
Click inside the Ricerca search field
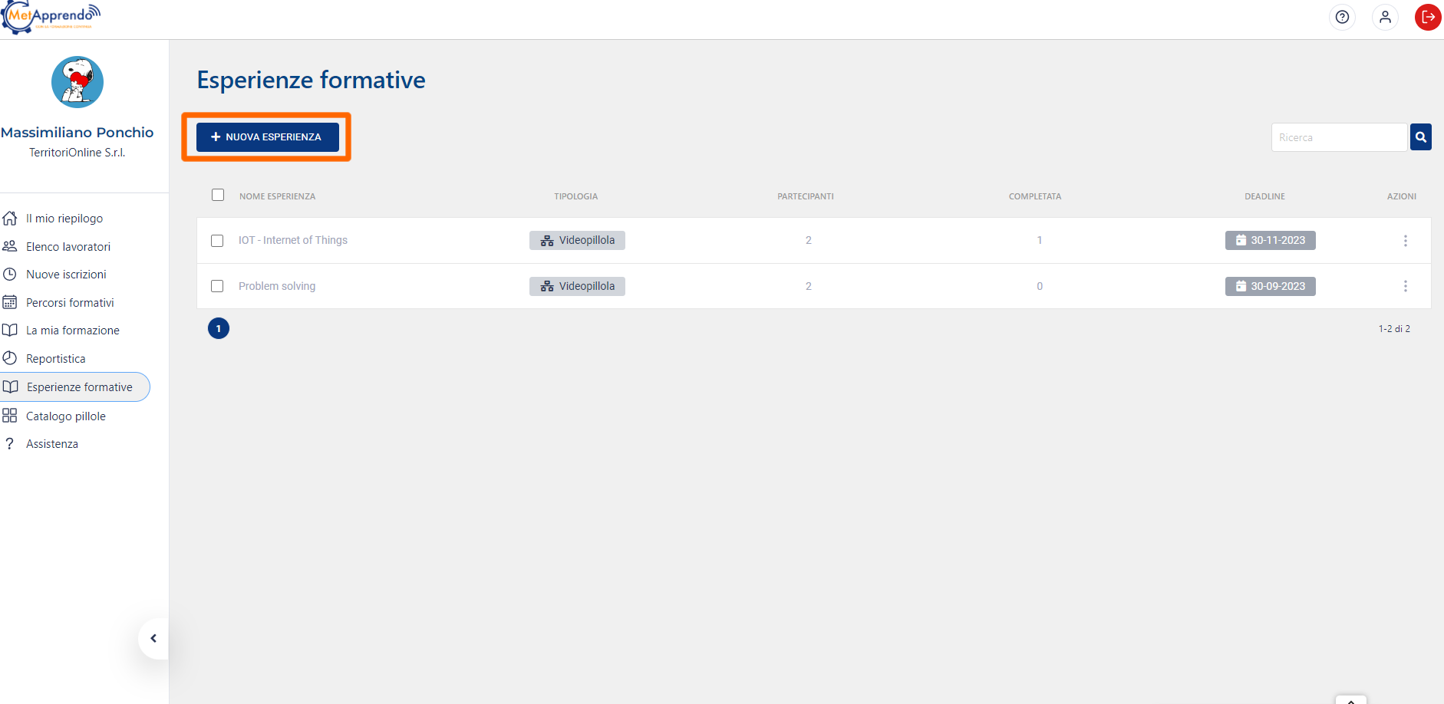pos(1339,137)
